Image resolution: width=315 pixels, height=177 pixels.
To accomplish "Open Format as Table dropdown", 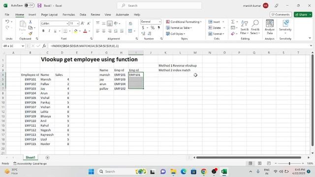I will tap(179, 28).
